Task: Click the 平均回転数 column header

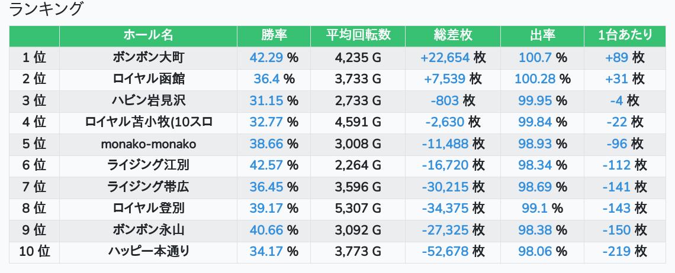Action: click(358, 35)
